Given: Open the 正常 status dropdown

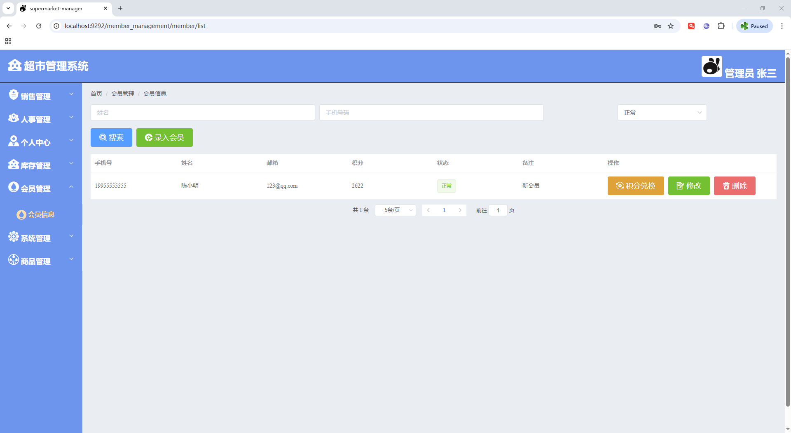Looking at the screenshot, I should click(662, 113).
